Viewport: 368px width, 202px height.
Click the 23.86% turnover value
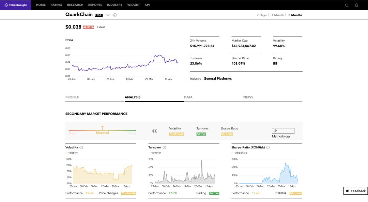coord(196,64)
